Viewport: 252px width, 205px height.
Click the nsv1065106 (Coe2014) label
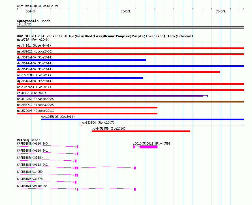tap(58, 117)
